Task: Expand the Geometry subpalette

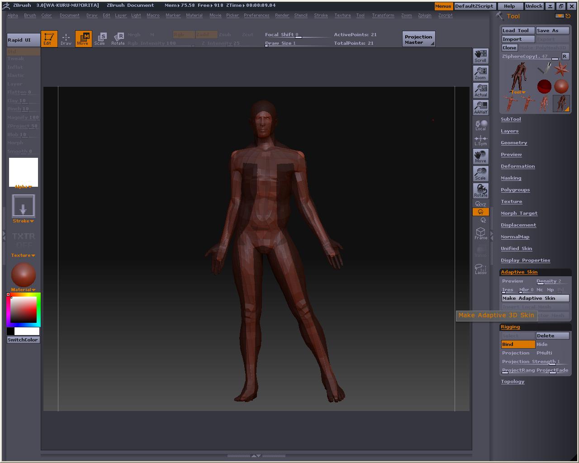Action: (x=514, y=143)
